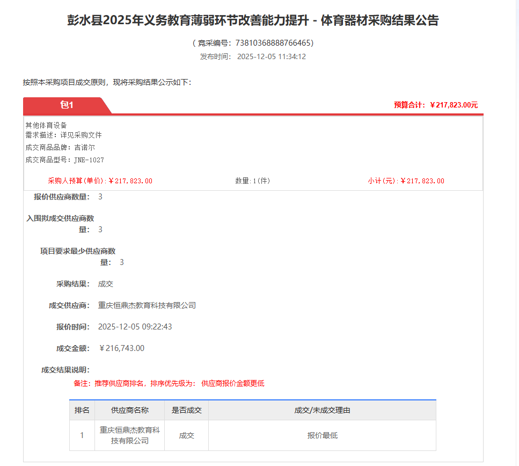Click the announcement title heading
Screen dimensions: 519x466
click(253, 20)
